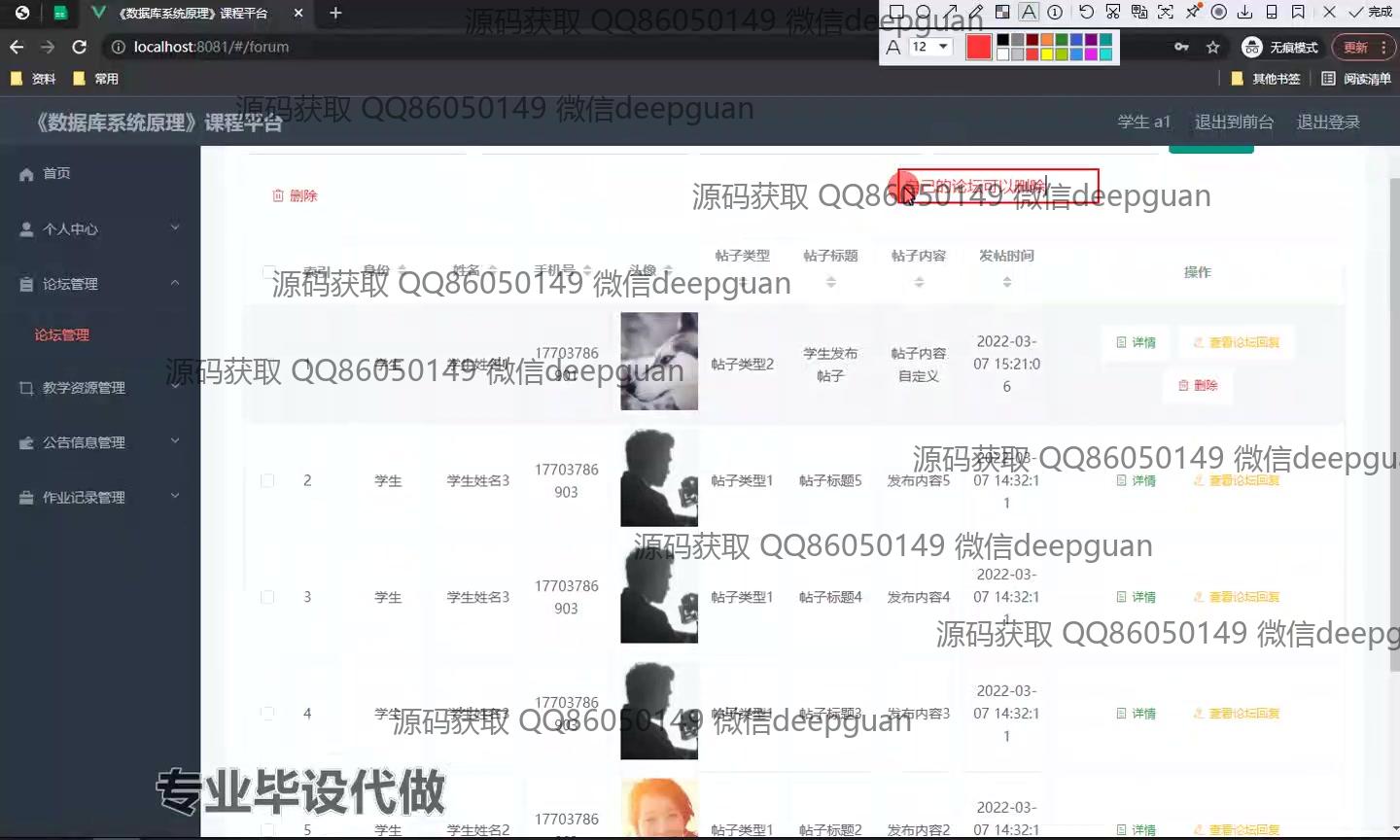The width and height of the screenshot is (1400, 840).
Task: Click 退出到前台 in the header
Action: (x=1234, y=122)
